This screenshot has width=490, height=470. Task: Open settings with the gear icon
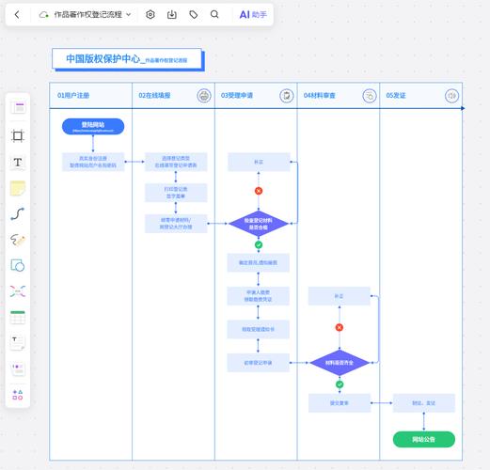click(150, 14)
